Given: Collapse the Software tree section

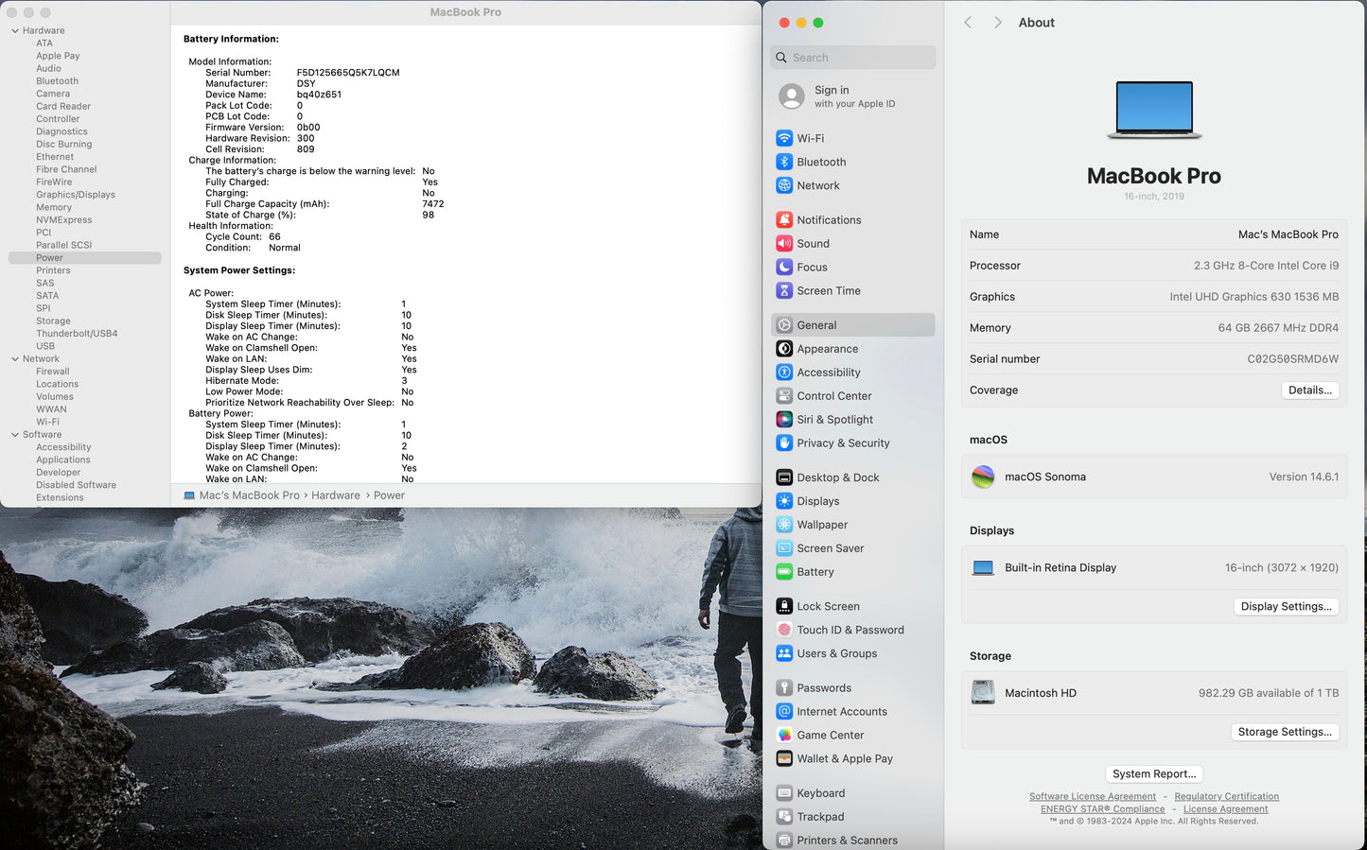Looking at the screenshot, I should [x=15, y=434].
